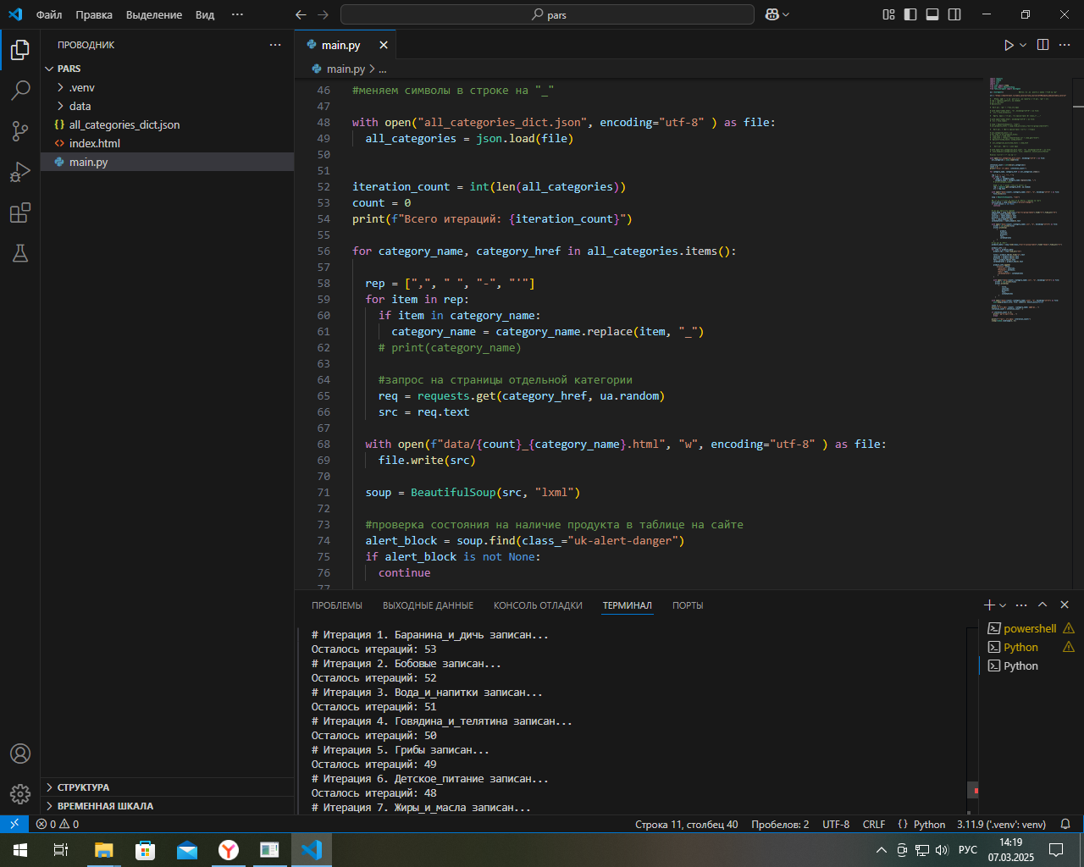
Task: Split the editor to the right
Action: (1043, 45)
